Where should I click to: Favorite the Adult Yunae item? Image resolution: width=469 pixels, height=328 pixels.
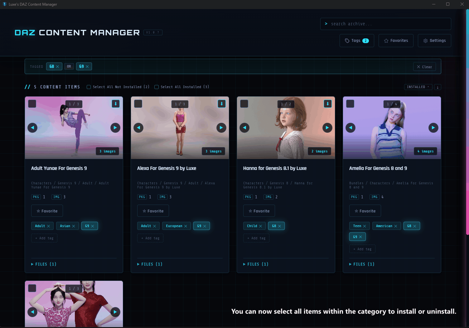(x=47, y=211)
